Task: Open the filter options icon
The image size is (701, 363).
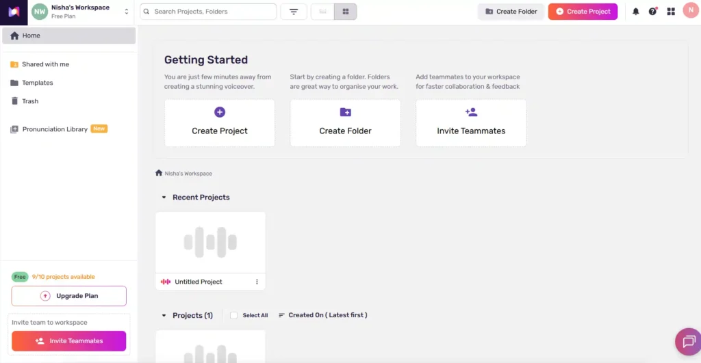Action: tap(294, 12)
